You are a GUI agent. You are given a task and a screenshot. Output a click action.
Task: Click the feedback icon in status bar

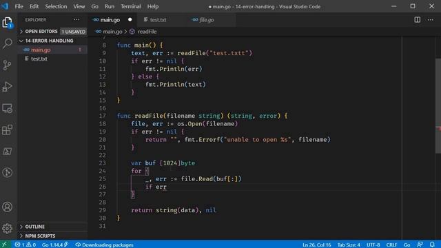coord(420,245)
